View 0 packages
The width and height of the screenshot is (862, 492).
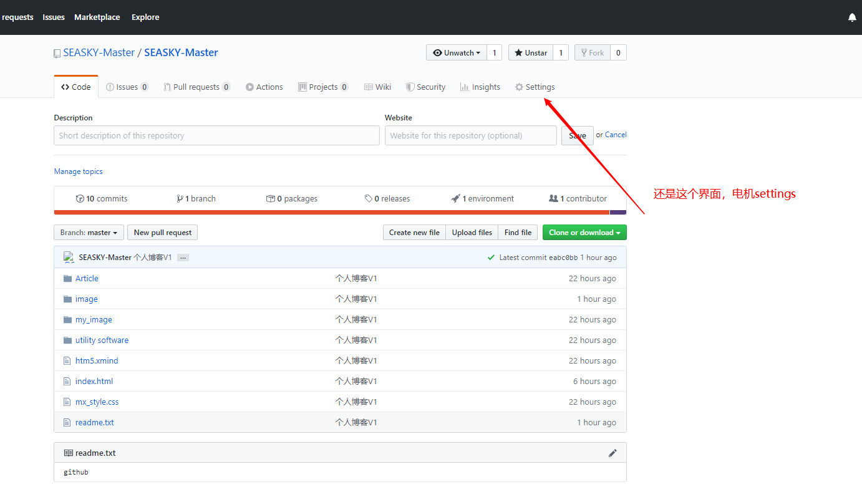tap(291, 199)
